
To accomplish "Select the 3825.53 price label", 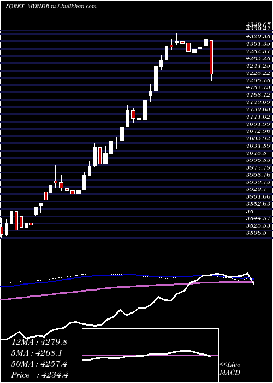I will [x=259, y=225].
